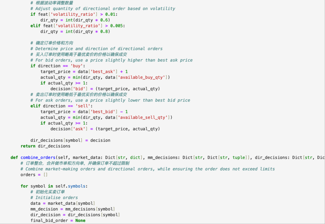Place cursor on 'return dir_decisions' statement
The image size is (325, 224).
[x=45, y=146]
